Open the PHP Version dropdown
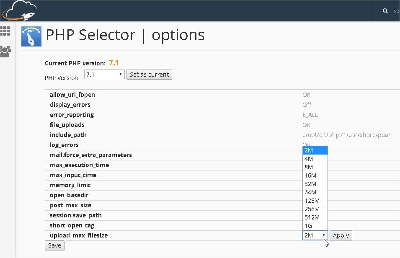 (104, 75)
